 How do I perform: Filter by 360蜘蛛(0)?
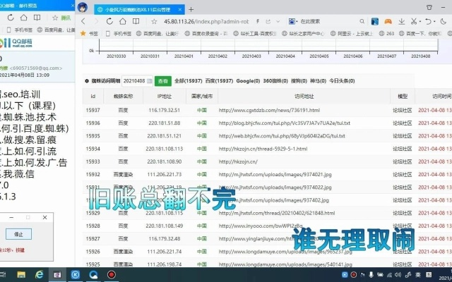(275, 81)
